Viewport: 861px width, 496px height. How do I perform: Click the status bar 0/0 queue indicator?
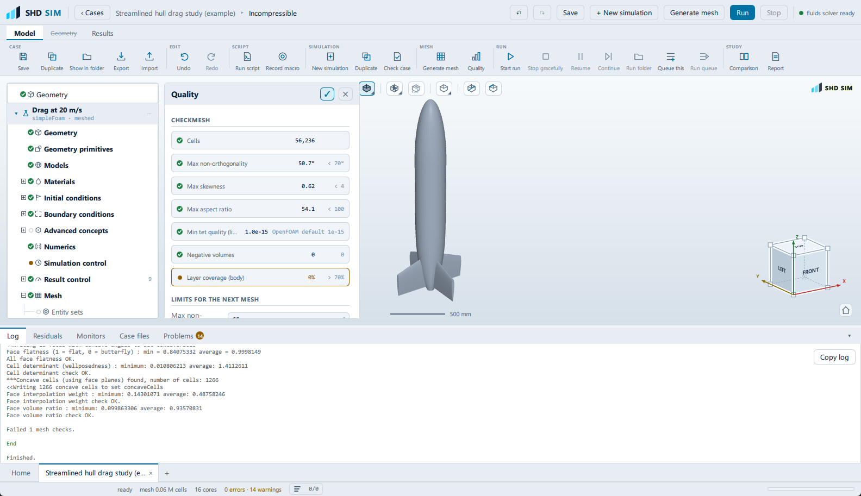307,489
